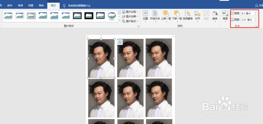Open the 图片边框 picture border menu
The image size is (263, 124).
tap(130, 12)
